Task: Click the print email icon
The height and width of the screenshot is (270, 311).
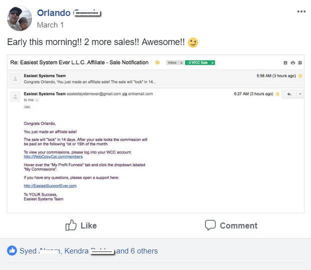Action: tap(293, 63)
